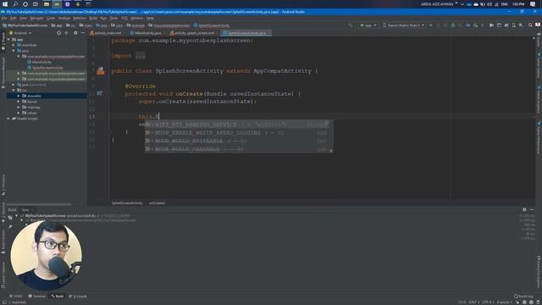This screenshot has height=305, width=542.
Task: Open the Build menu
Action: coord(93,18)
